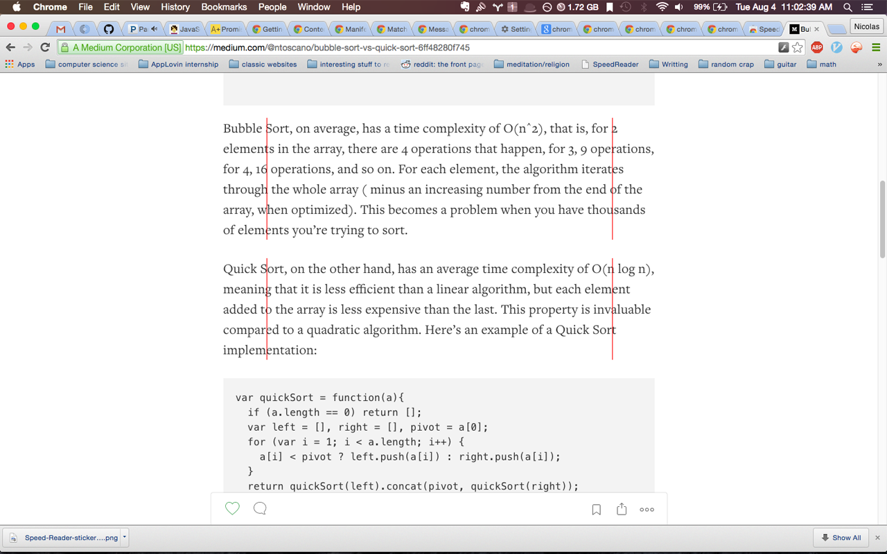
Task: Open Chrome hamburger settings menu
Action: (876, 47)
